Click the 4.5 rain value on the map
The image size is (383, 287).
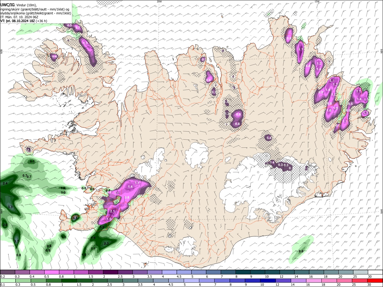[75, 218]
